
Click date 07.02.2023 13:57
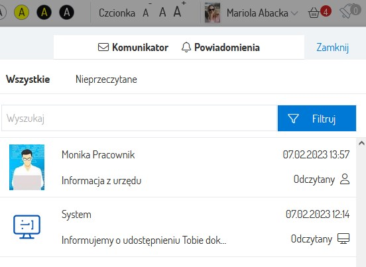point(316,154)
